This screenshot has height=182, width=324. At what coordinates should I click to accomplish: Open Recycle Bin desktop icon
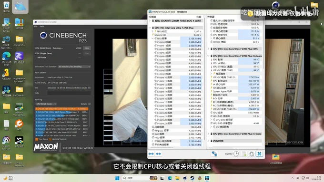[x=6, y=7]
